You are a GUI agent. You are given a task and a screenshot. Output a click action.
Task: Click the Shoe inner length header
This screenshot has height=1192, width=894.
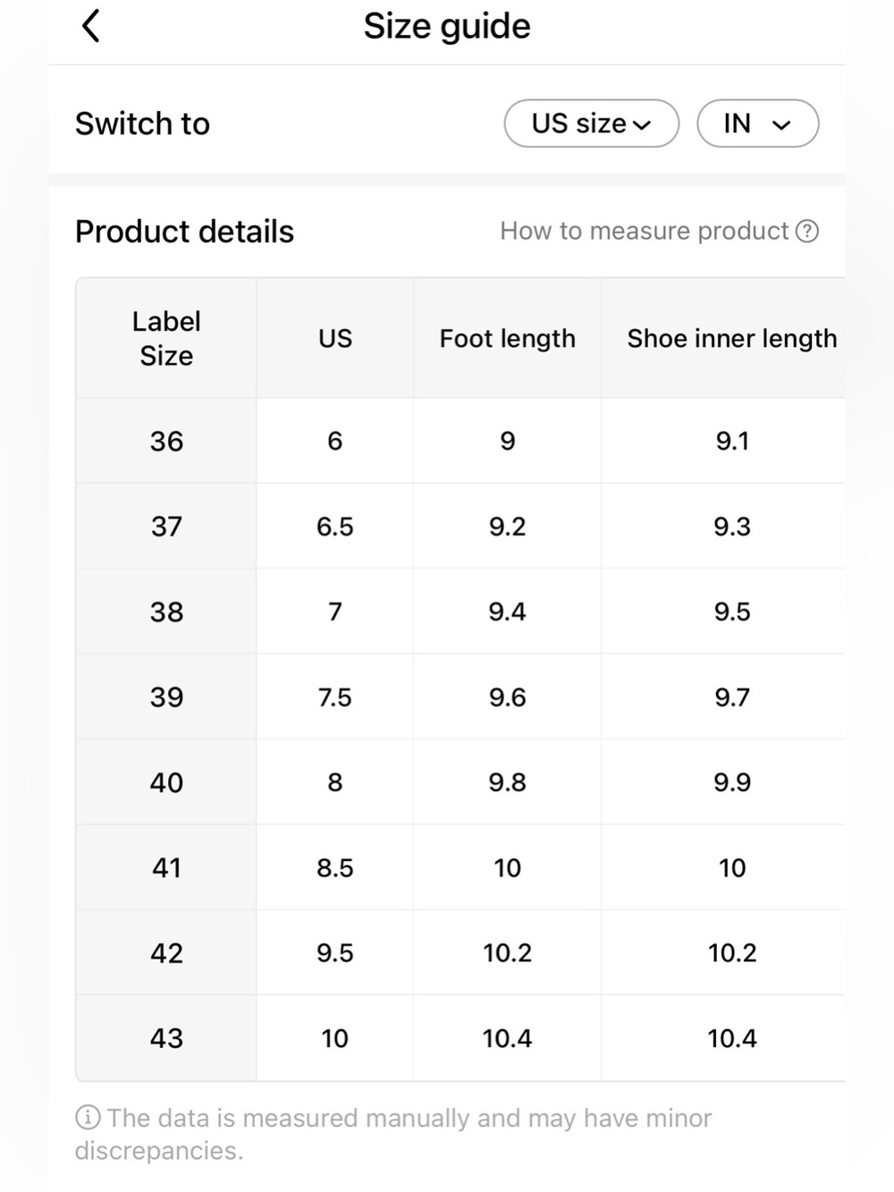coord(732,339)
